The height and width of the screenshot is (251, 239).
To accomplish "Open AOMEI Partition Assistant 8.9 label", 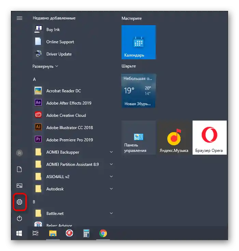I will pos(72,164).
